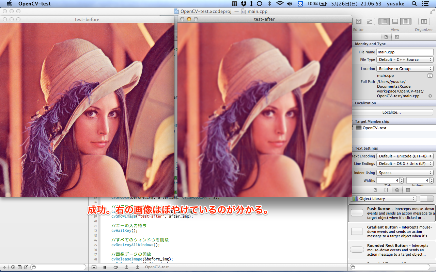Show the Media library filmstrip icon
Screen dimensions: 436x272
408,190
